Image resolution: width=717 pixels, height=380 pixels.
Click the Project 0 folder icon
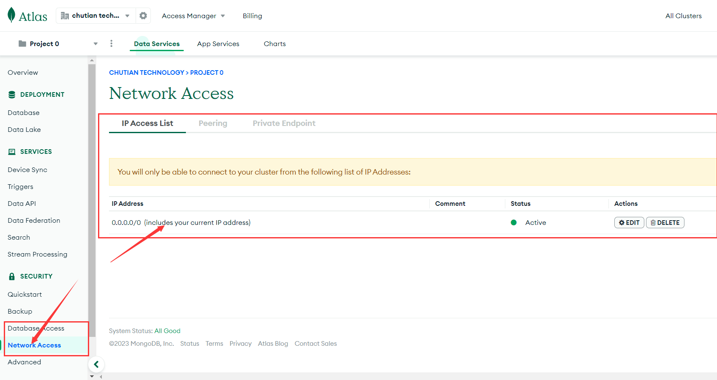tap(22, 44)
